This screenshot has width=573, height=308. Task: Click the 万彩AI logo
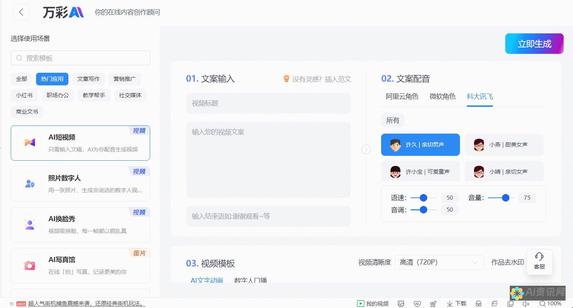click(x=63, y=12)
